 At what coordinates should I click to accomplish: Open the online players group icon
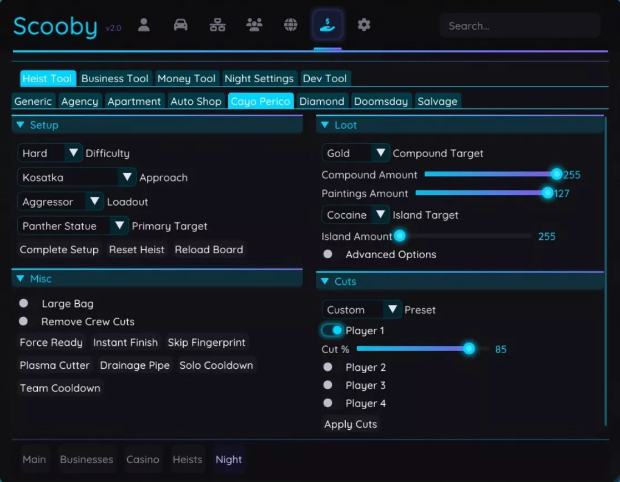[x=254, y=24]
